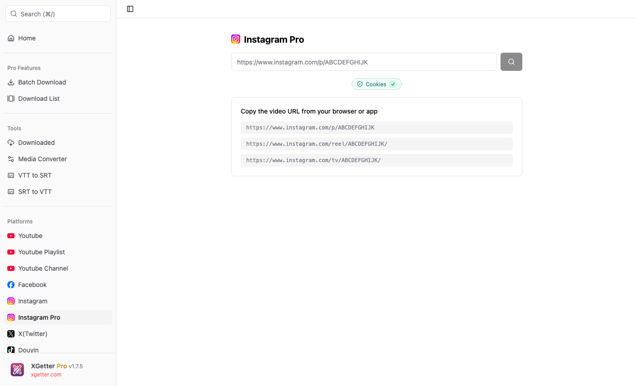Click the Instagram sidebar icon

click(x=11, y=301)
